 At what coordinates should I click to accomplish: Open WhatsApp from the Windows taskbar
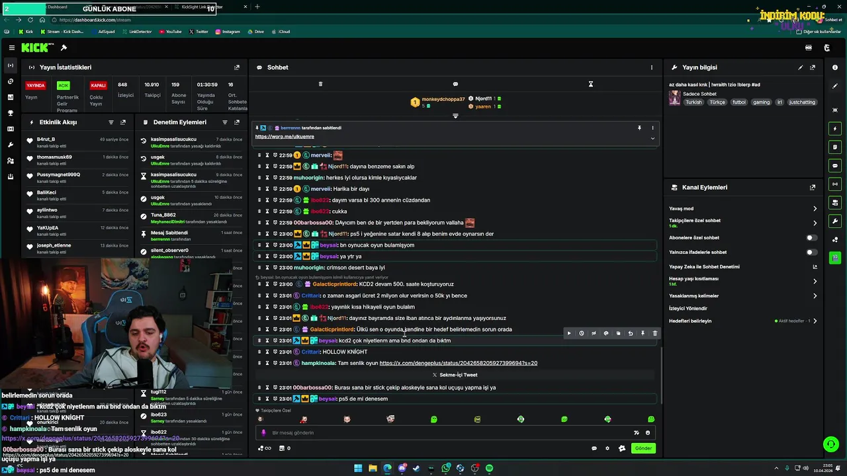[446, 468]
